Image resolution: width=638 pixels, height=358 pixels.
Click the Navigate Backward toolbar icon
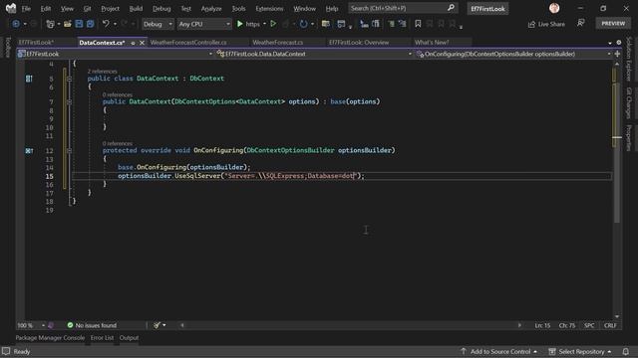coord(16,24)
